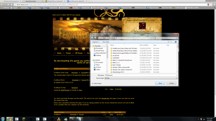Bookmark this page with the star icon
This screenshot has height=121, width=216.
click(211, 5)
